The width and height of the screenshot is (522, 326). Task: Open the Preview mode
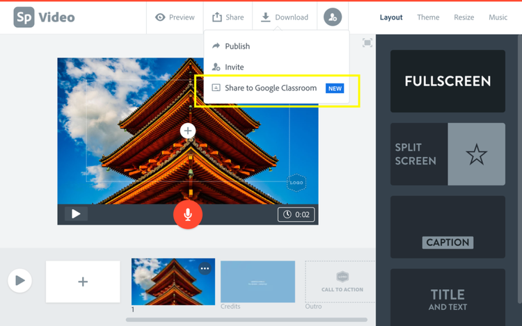coord(175,17)
